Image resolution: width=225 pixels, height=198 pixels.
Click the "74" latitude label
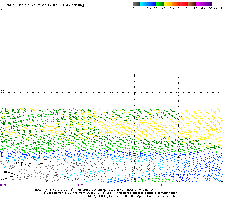[2, 124]
